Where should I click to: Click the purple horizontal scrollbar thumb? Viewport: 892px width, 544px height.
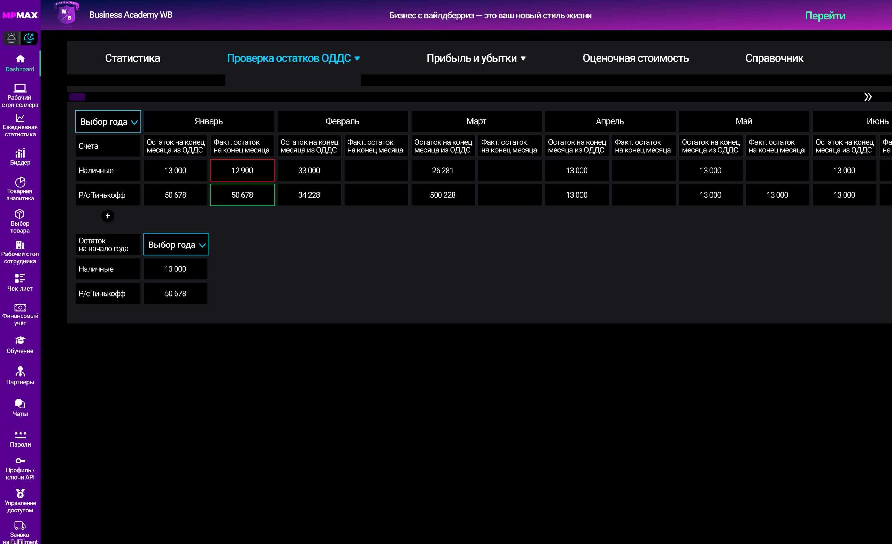click(77, 96)
